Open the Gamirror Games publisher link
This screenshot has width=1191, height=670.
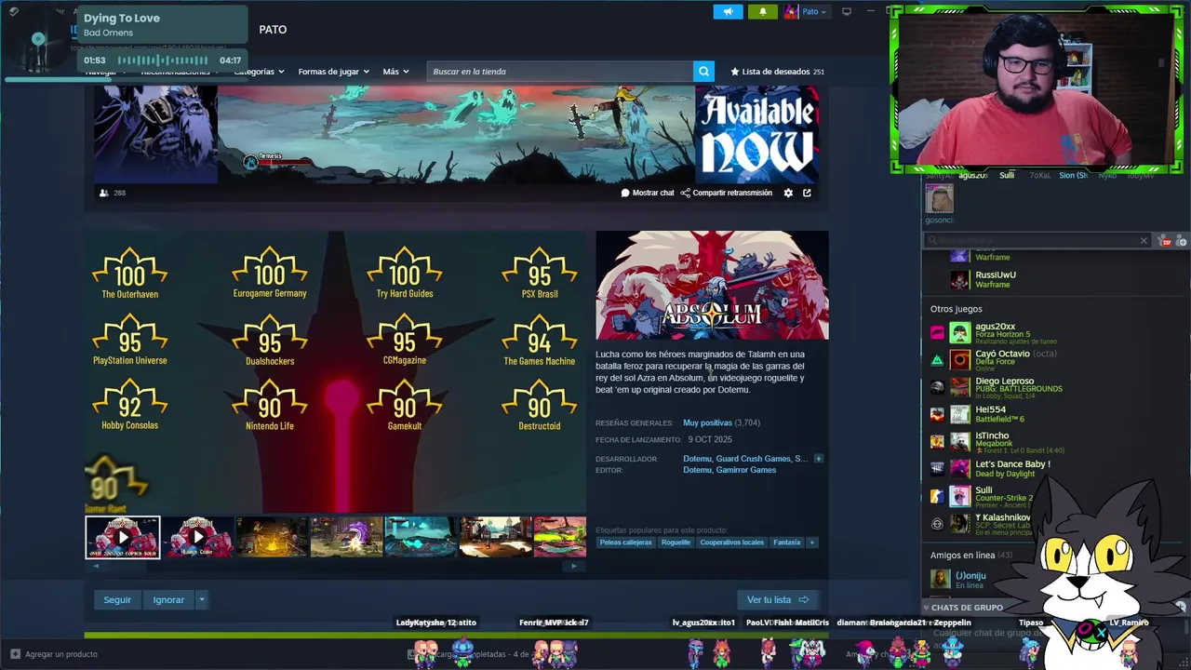[746, 470]
